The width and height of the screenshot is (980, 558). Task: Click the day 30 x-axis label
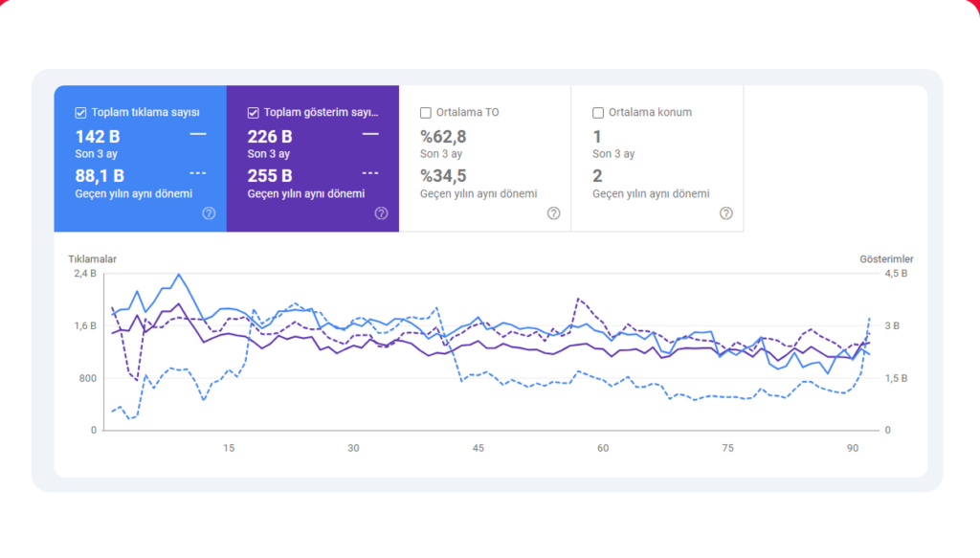tap(353, 448)
